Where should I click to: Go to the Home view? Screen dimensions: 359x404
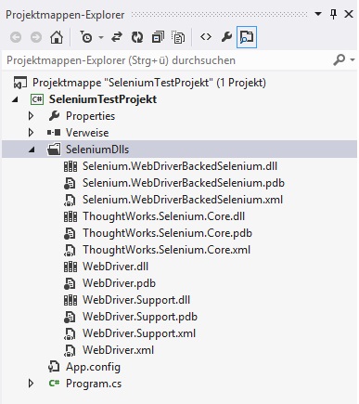(x=57, y=37)
